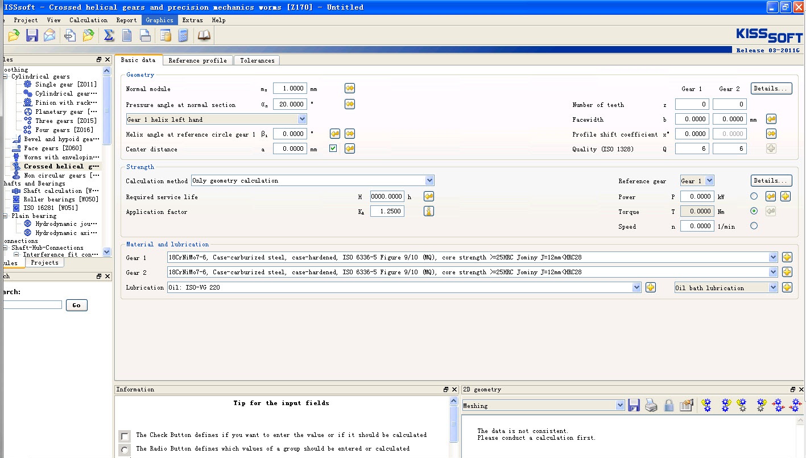806x458 pixels.
Task: Open the Oil bath lubrication dropdown
Action: [x=726, y=287]
